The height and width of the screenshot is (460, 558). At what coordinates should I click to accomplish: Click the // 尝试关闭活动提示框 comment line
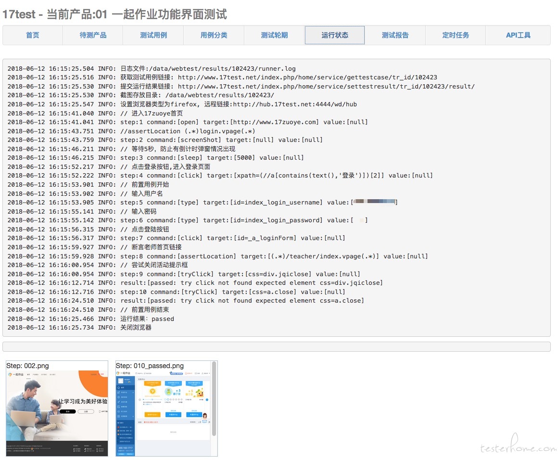[x=98, y=265]
